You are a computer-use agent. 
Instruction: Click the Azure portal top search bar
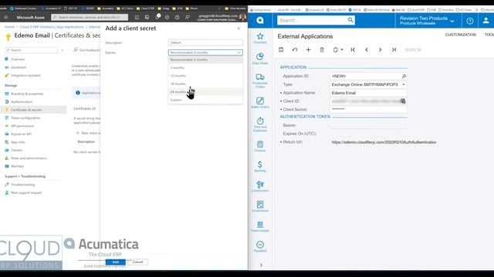coord(90,17)
